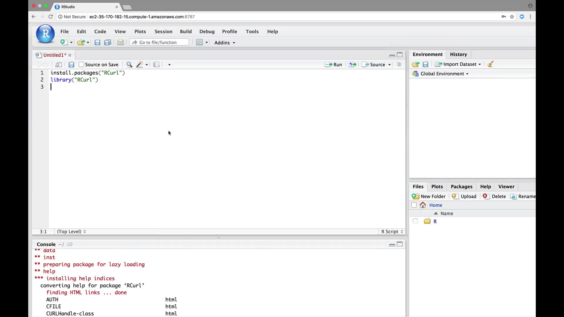Open the Home directory link

(436, 205)
